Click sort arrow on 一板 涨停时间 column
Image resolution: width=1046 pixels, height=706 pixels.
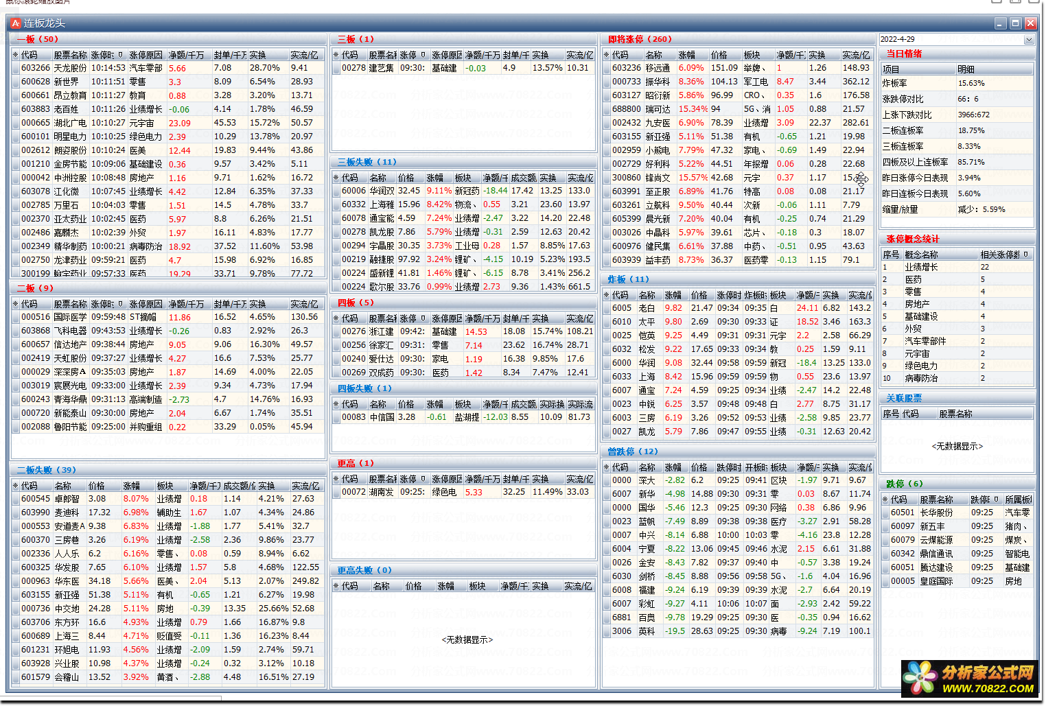click(x=121, y=55)
